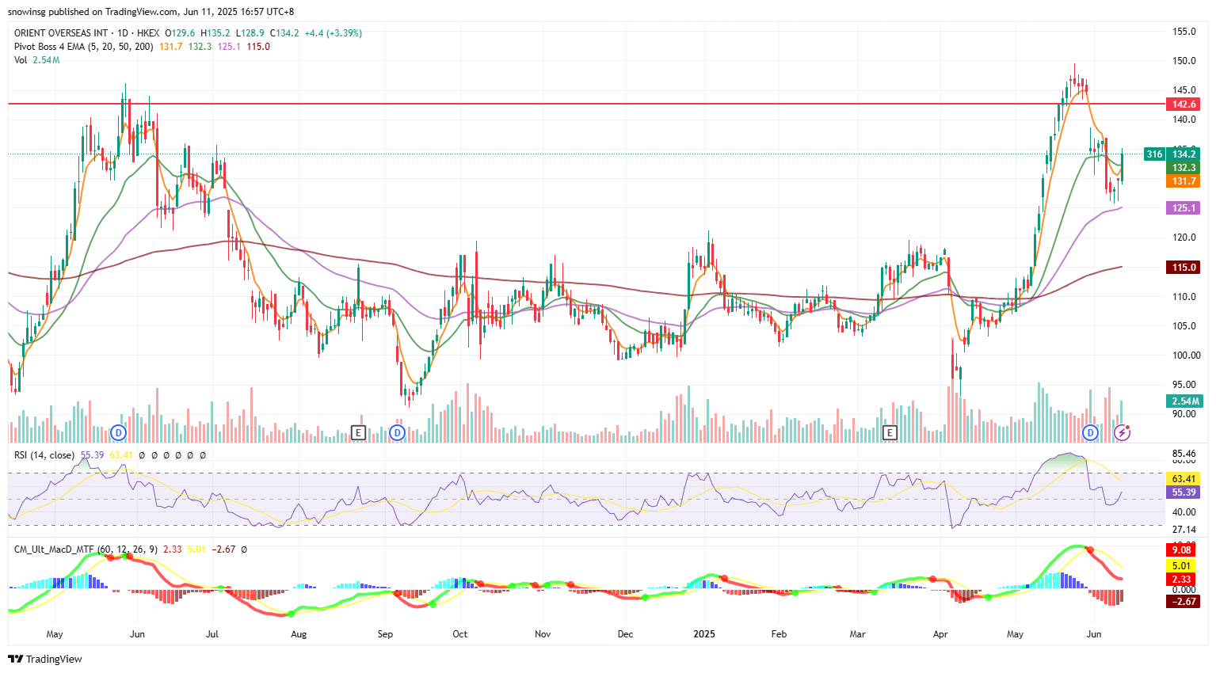Click the L128.9 low value in header
The height and width of the screenshot is (673, 1216).
click(x=250, y=33)
